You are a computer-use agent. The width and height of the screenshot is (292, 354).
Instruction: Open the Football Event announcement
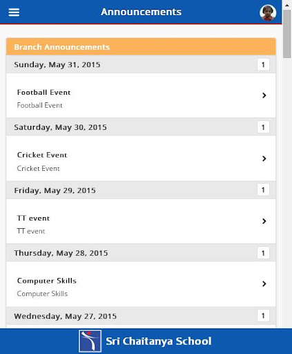point(141,95)
